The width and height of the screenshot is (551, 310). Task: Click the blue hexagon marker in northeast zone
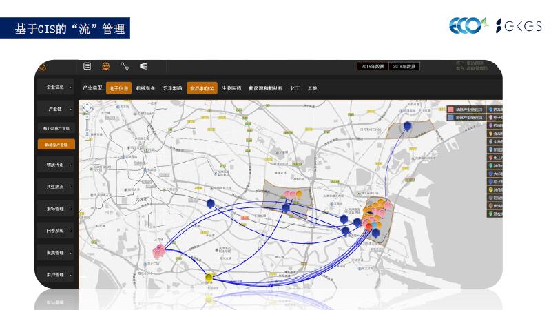tap(408, 126)
